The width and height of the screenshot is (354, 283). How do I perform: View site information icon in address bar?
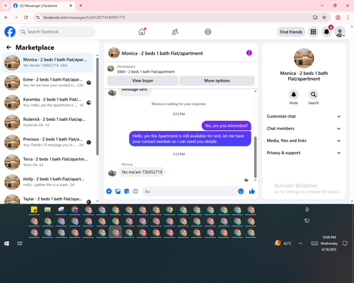[38, 18]
